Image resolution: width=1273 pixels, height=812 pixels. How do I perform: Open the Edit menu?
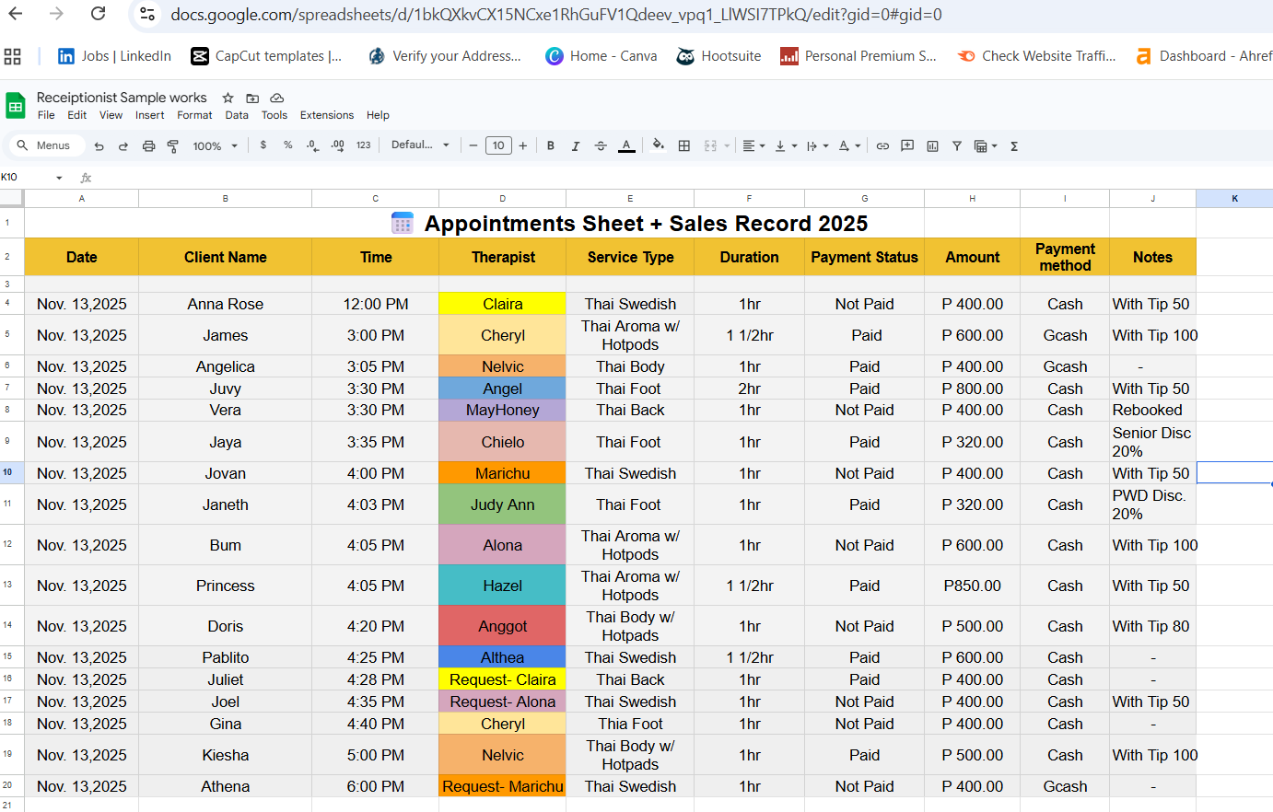coord(77,115)
